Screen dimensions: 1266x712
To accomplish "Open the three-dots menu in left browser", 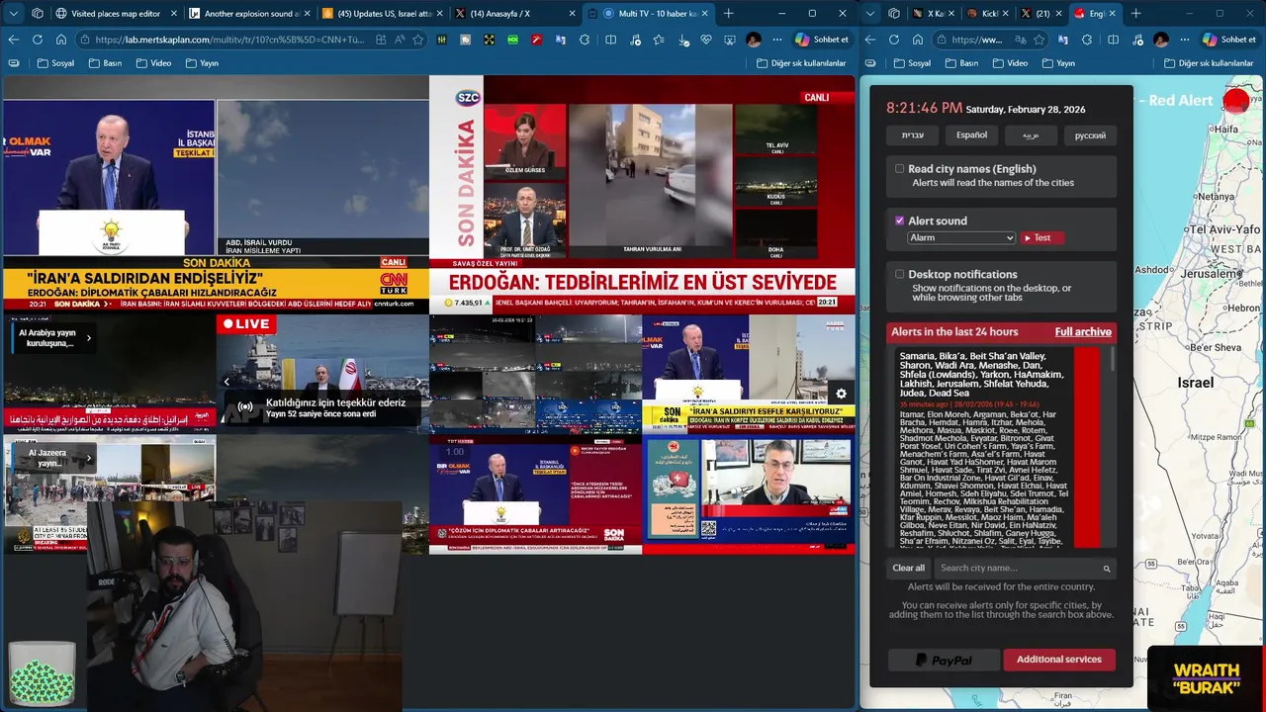I will [x=778, y=40].
